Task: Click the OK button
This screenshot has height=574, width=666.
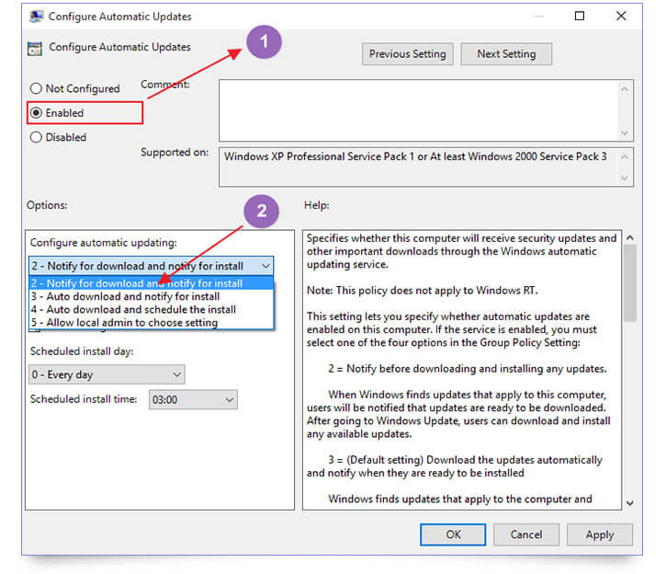Action: (x=453, y=534)
